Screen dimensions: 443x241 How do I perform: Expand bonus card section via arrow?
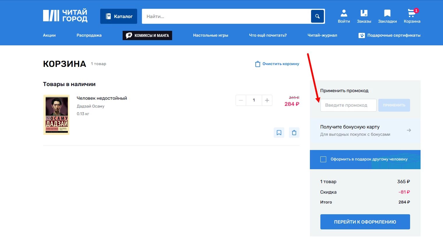[409, 130]
